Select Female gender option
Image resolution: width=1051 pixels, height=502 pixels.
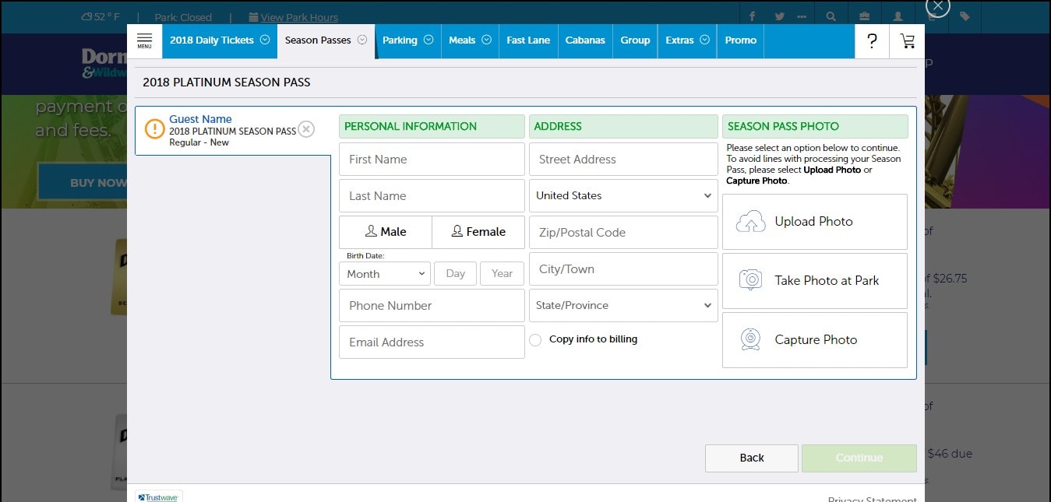(x=478, y=232)
